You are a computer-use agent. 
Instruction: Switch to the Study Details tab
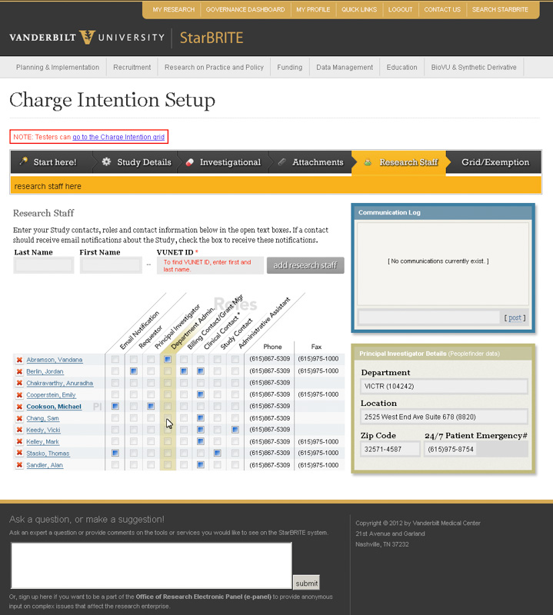[138, 162]
